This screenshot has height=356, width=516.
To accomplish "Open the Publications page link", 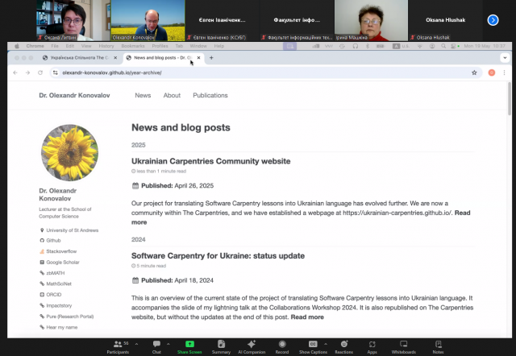I will [210, 95].
